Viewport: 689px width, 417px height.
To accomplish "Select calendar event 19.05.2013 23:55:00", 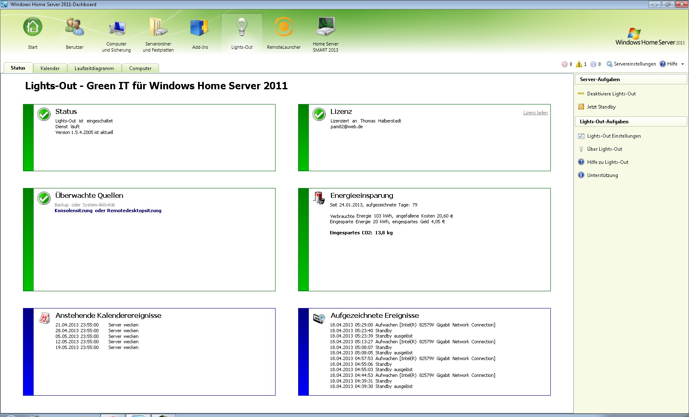I will click(97, 347).
